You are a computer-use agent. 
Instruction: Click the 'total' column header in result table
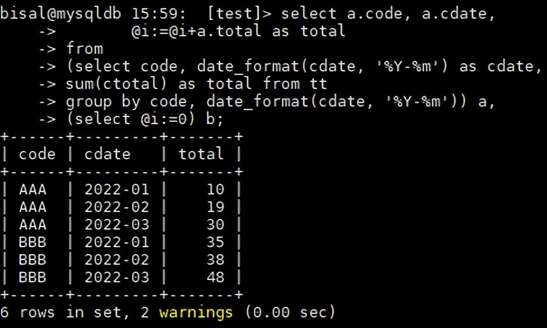pos(201,154)
